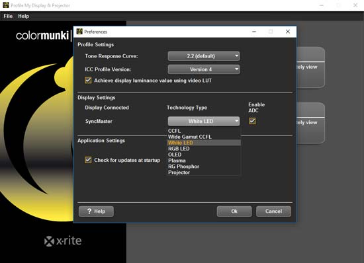
Task: Close the Profile My Display & Projector window
Action: (x=355, y=5)
